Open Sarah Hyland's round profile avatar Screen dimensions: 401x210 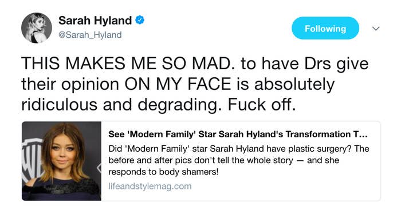point(37,28)
